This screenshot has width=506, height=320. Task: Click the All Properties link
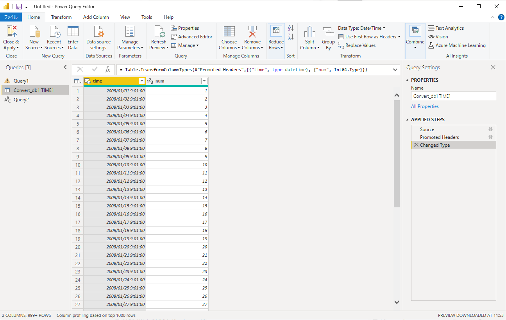tap(425, 106)
